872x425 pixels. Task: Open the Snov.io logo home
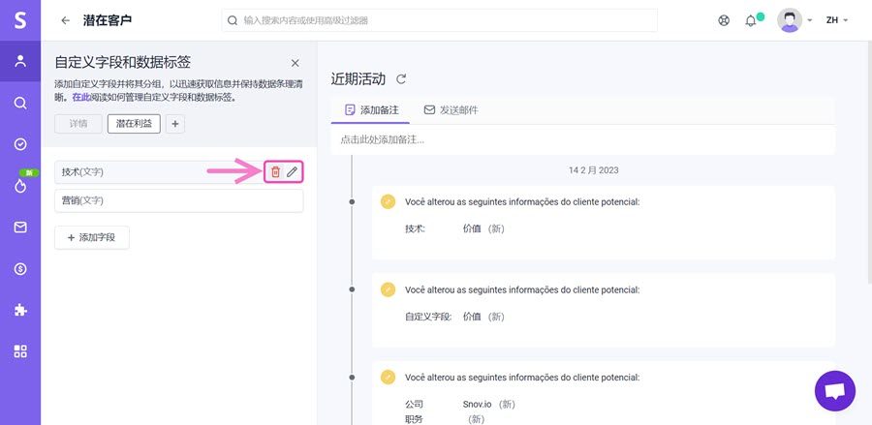click(x=20, y=20)
